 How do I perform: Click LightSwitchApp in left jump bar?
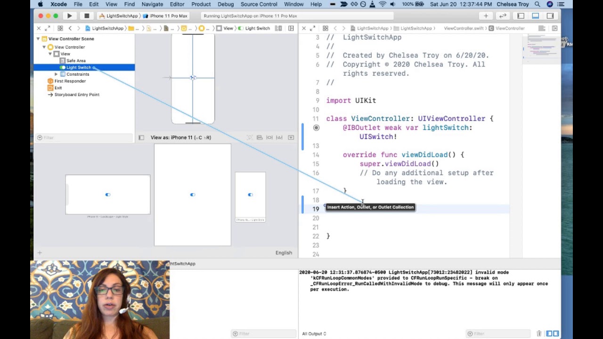pos(104,28)
